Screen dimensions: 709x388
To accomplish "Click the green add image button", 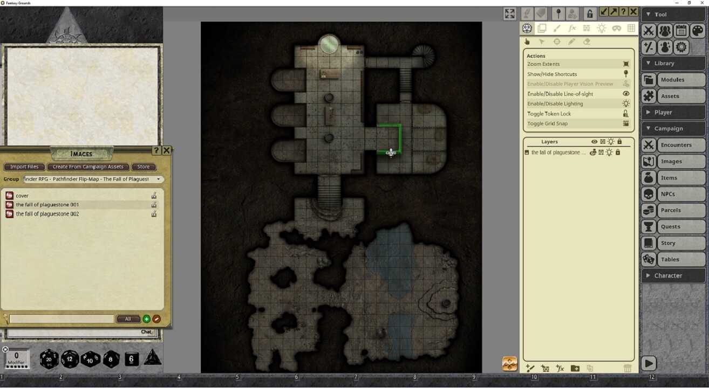I will [146, 319].
